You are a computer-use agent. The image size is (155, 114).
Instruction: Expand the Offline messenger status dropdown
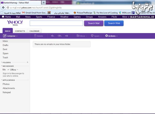click(17, 70)
